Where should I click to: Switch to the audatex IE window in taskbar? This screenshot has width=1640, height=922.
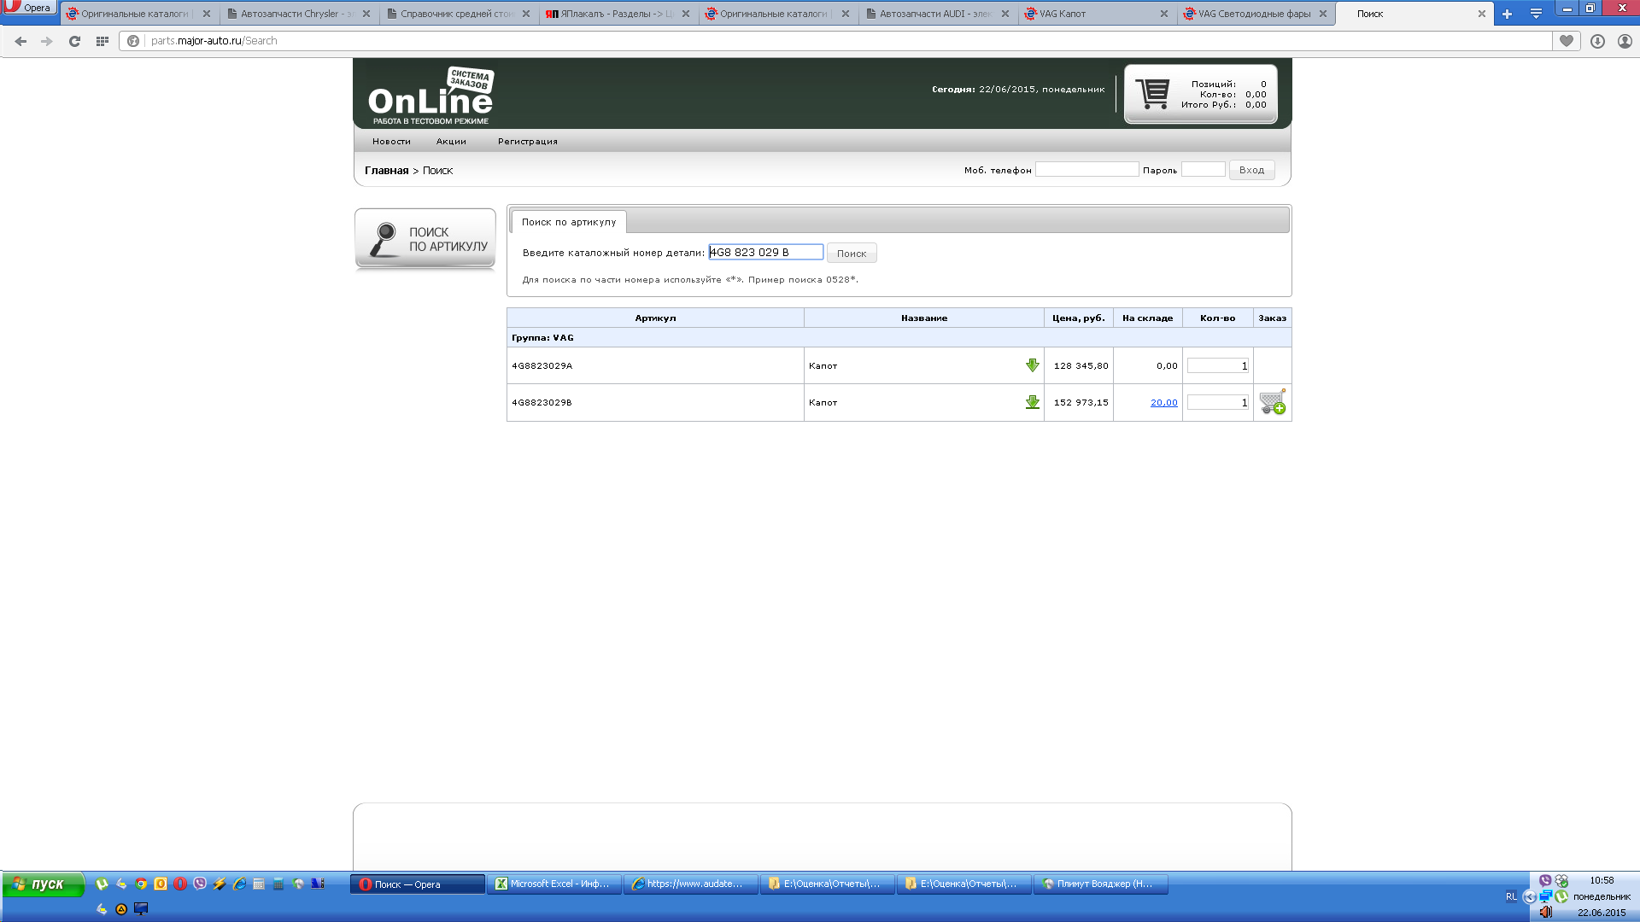(691, 884)
